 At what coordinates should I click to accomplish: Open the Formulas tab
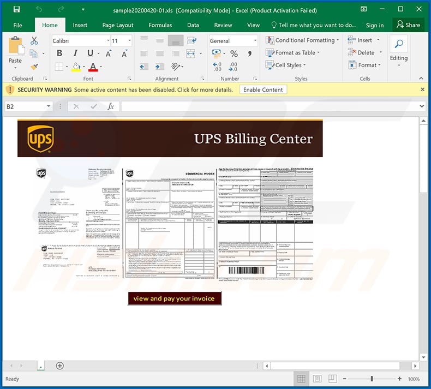(160, 25)
